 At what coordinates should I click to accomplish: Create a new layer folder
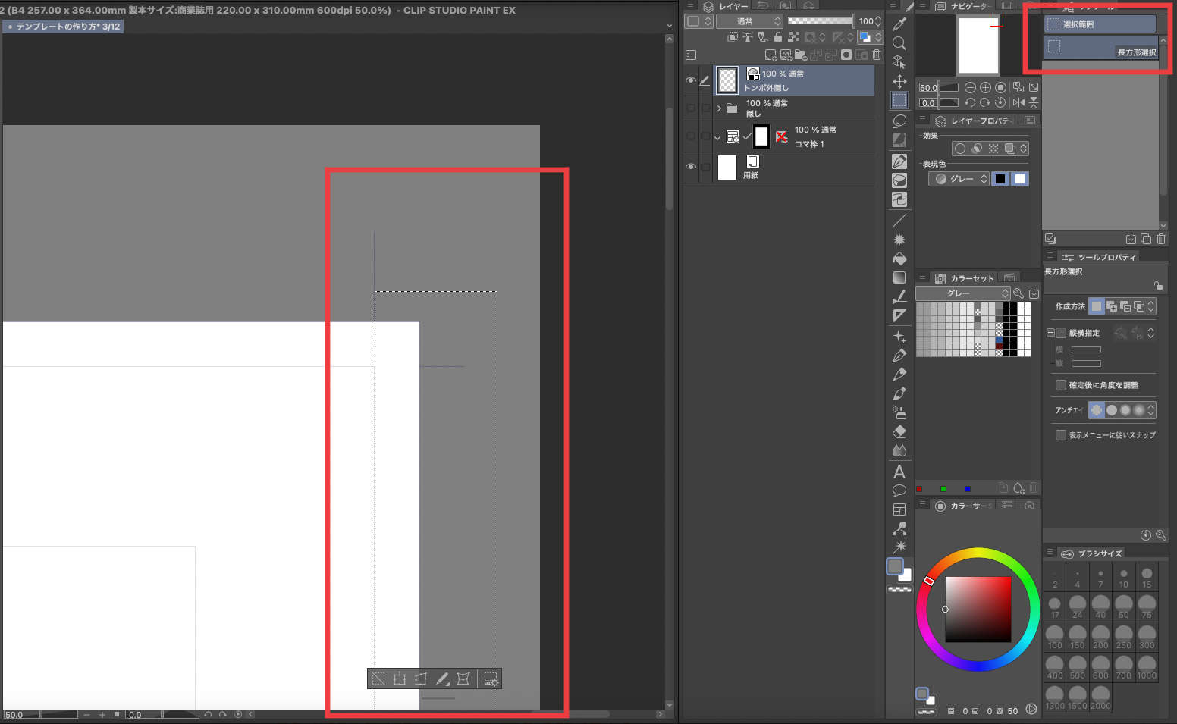click(800, 55)
